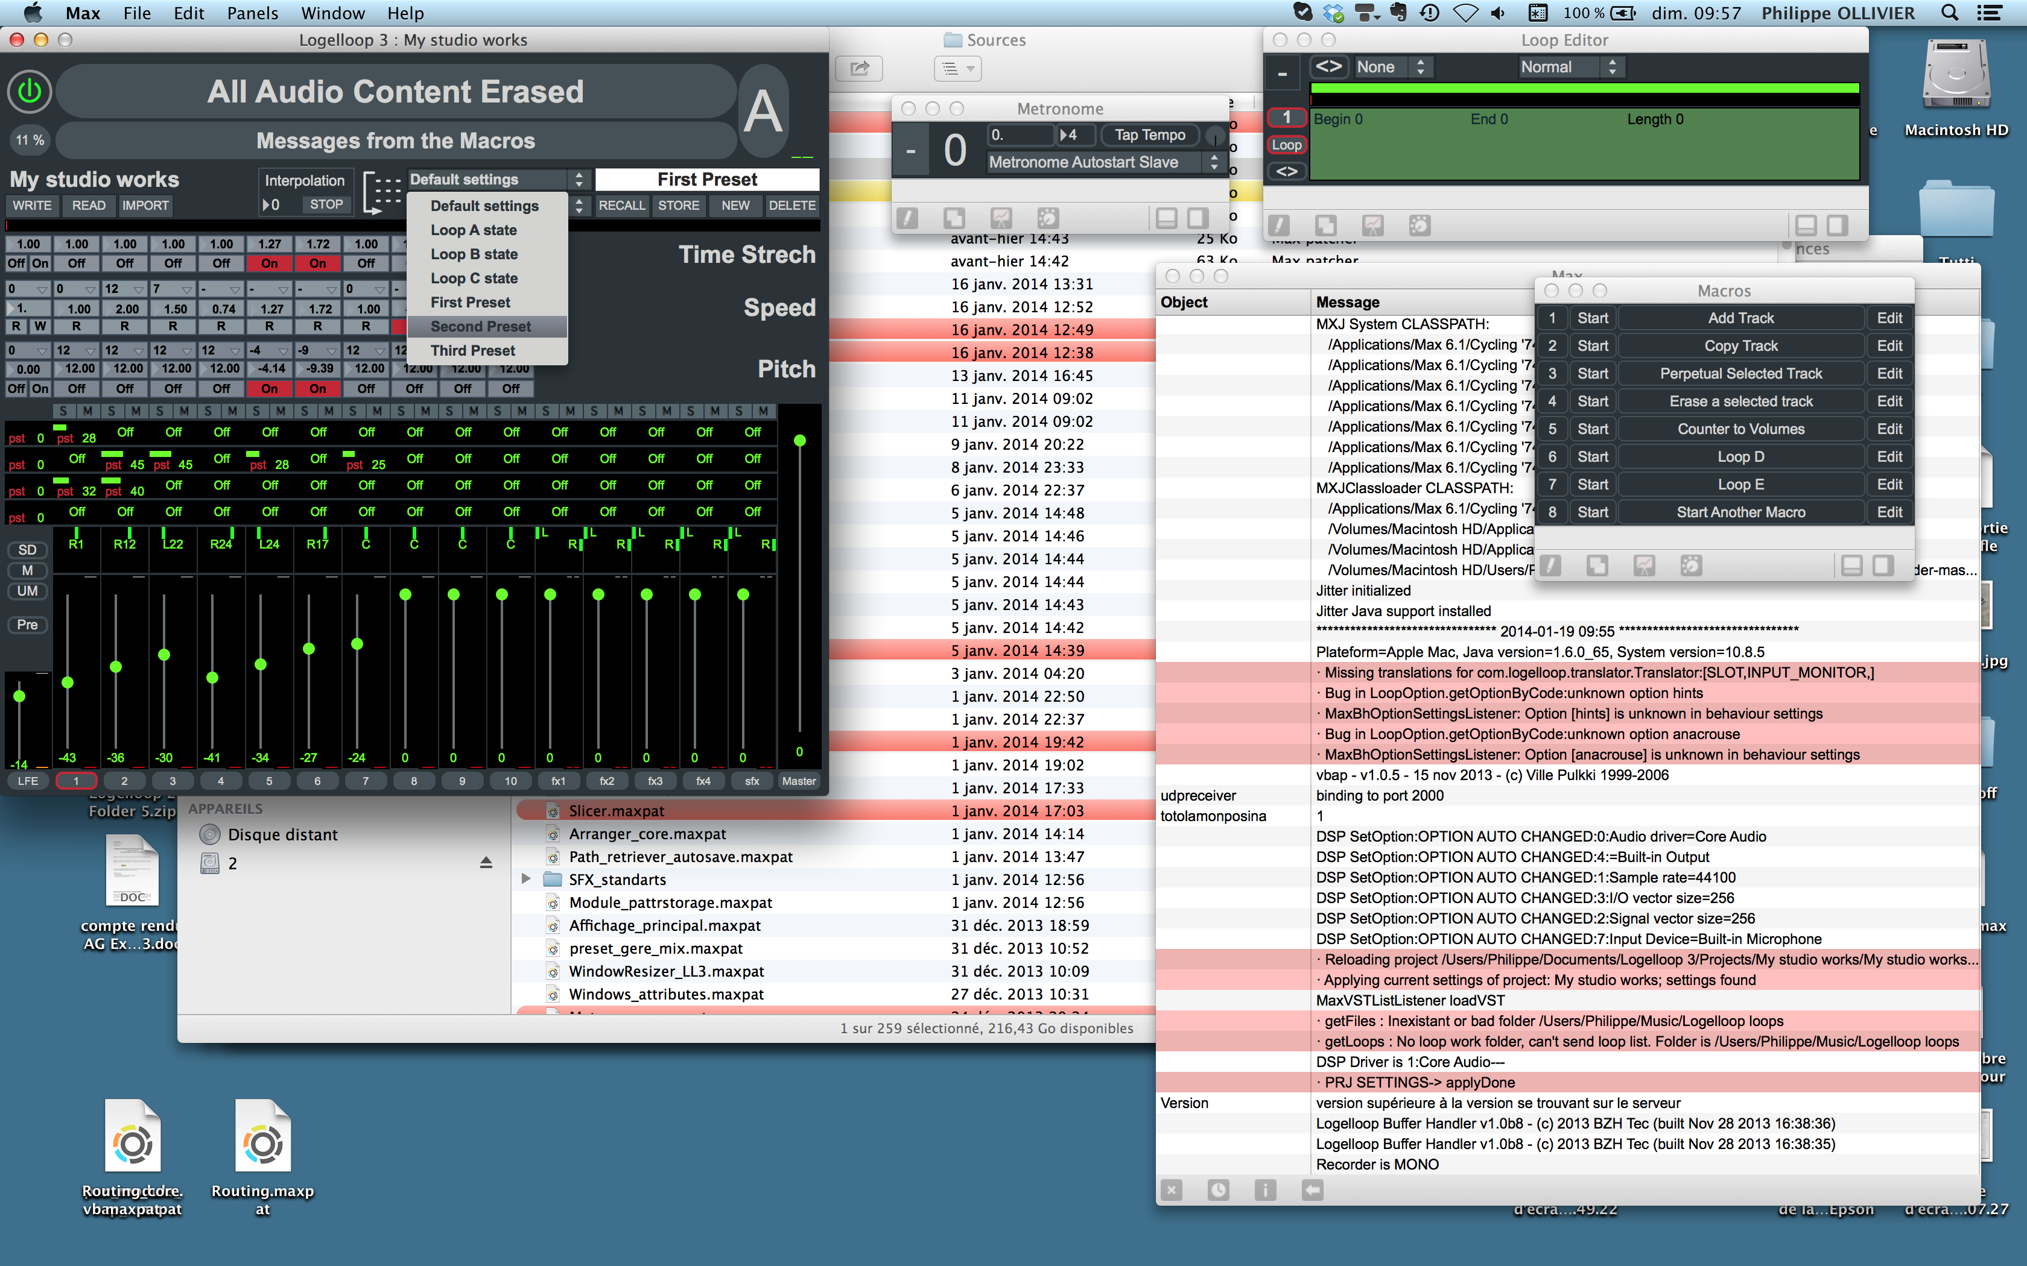
Task: Adjust the Master volume fader
Action: point(800,441)
